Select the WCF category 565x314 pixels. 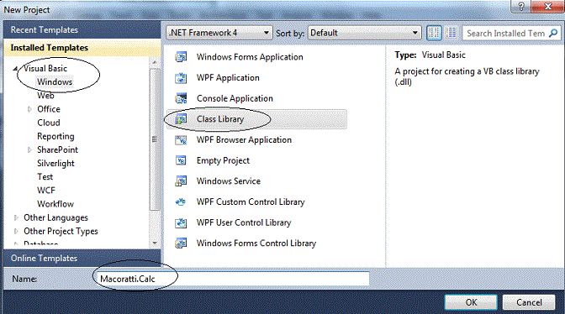(x=46, y=191)
